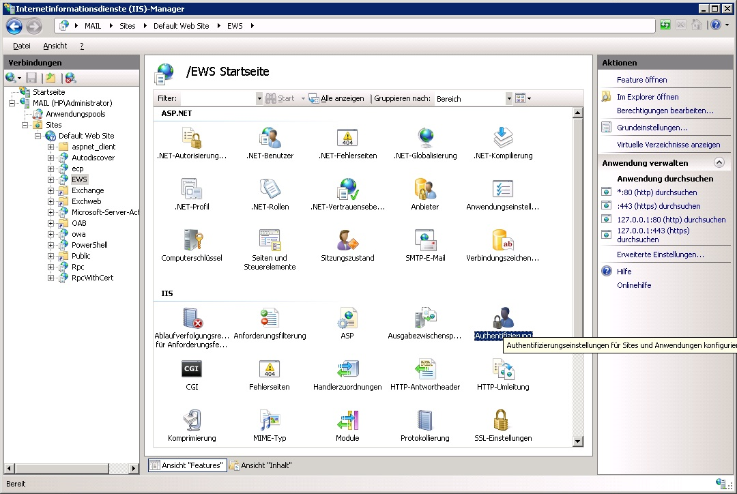
Task: Open the CGI feature icon
Action: pos(192,370)
